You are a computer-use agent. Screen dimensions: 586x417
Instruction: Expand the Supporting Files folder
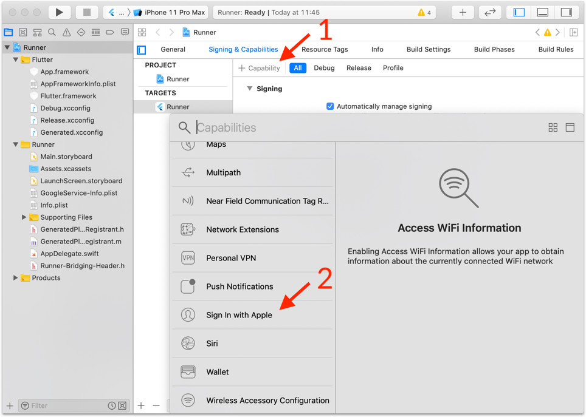coord(24,217)
